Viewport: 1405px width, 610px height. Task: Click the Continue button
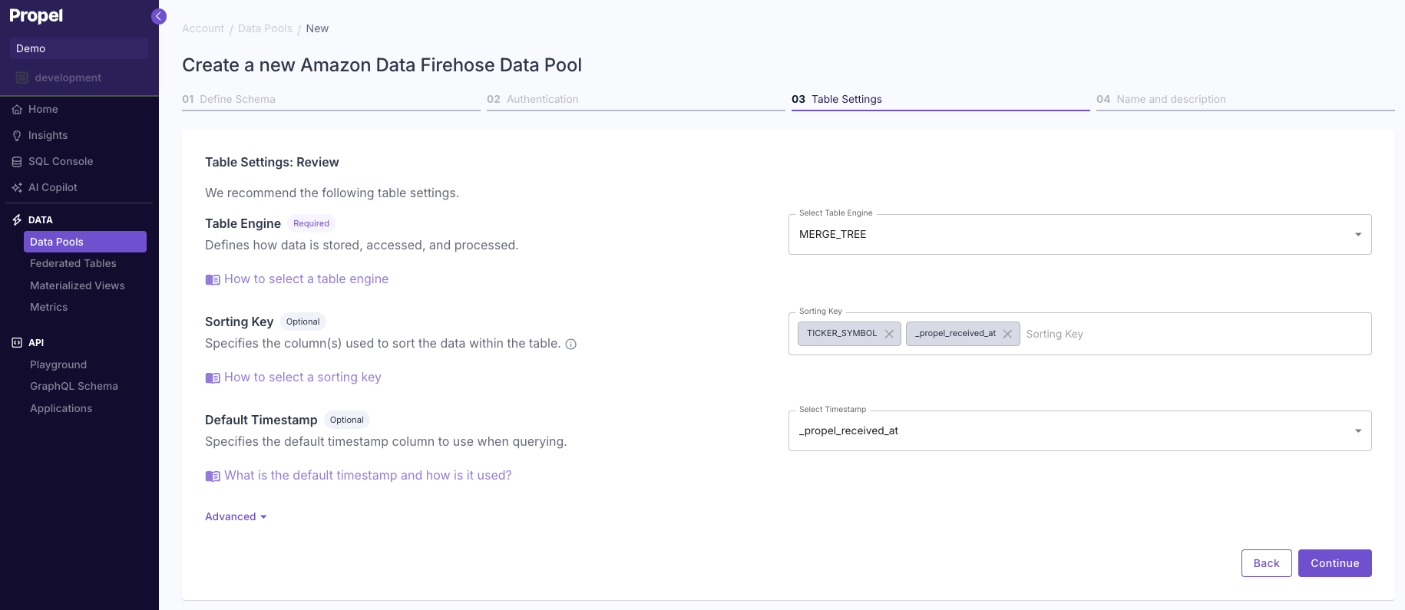point(1334,563)
